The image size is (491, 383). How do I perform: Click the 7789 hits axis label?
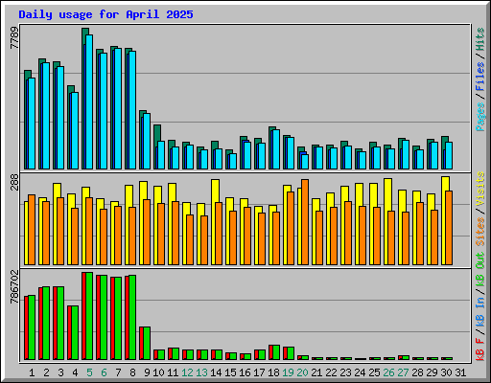14,38
